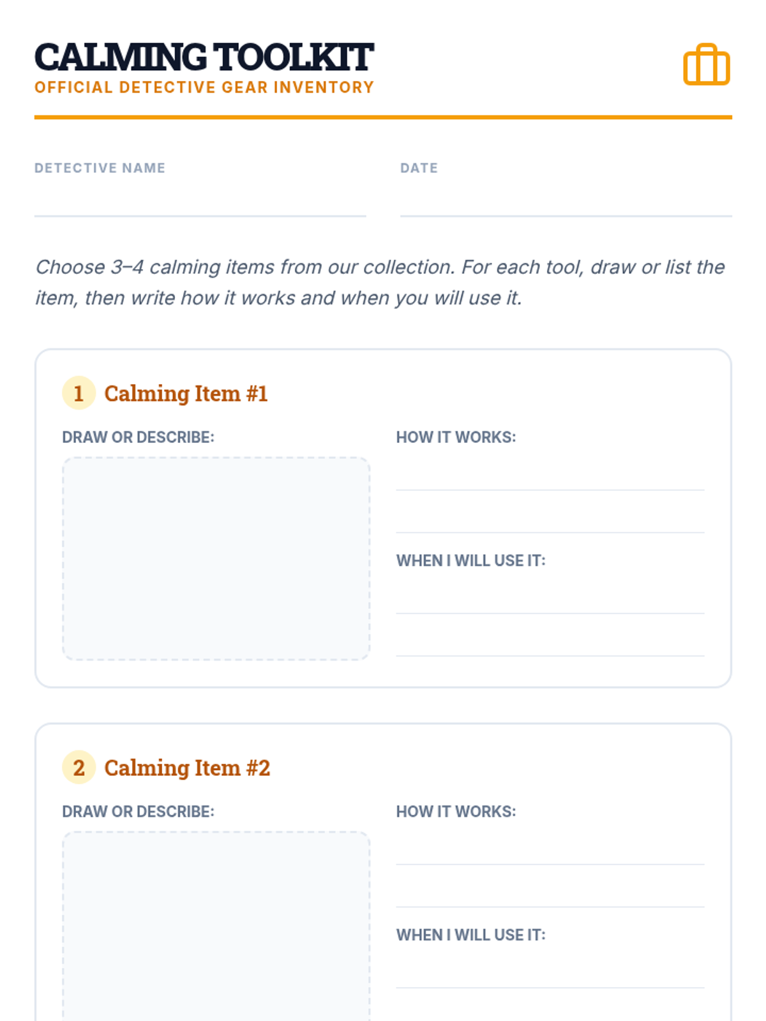Image resolution: width=766 pixels, height=1021 pixels.
Task: Click the italic instructions paragraph
Action: tap(380, 282)
